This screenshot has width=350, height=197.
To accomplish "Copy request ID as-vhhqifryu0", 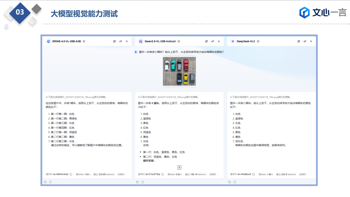I will (253, 174).
